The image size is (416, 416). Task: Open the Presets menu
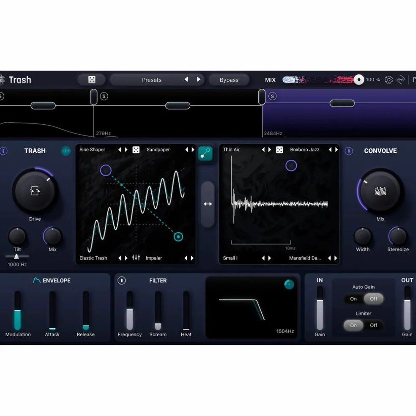(151, 80)
